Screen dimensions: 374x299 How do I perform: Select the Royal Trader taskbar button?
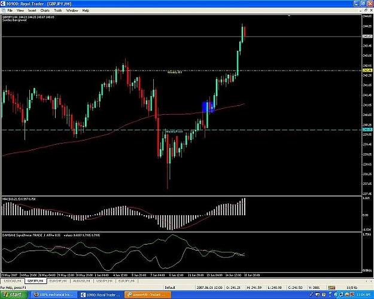(101, 295)
